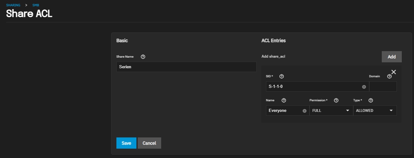Screen dimensions: 414x158
Task: Open the Type dropdown showing ALLOWED
Action: tap(375, 110)
